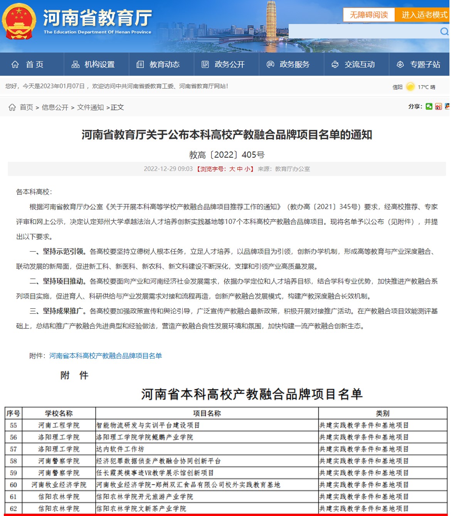The width and height of the screenshot is (451, 516).
Task: Click the search magnifier icon
Action: point(444,32)
